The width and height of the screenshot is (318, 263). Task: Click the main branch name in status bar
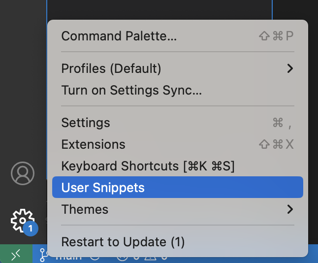tap(68, 258)
